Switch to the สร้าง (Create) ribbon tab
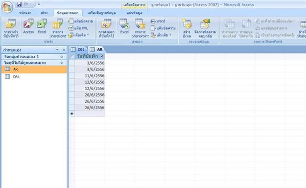Viewport: 306px width, 188px height. coord(44,13)
